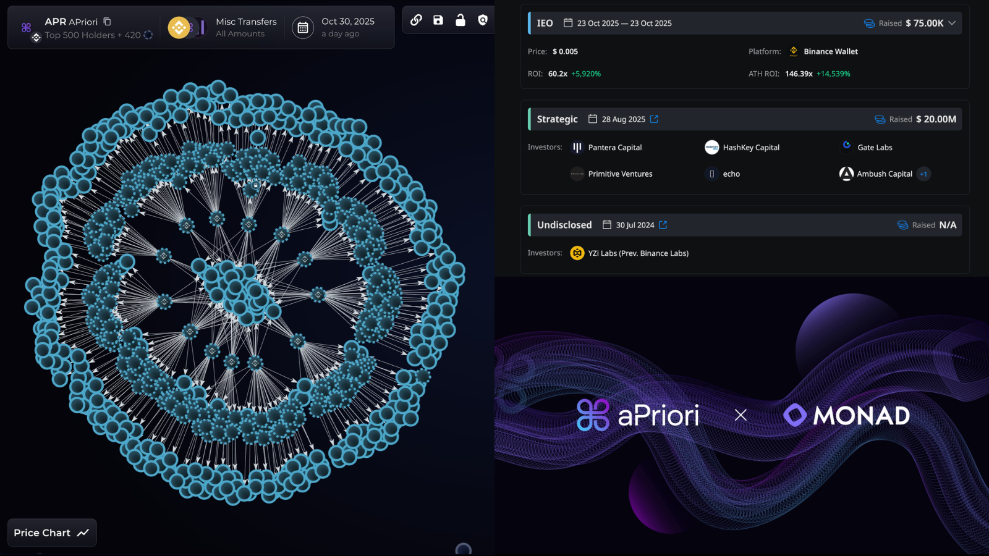Open the Oct 30, 2025 date selector

(348, 27)
